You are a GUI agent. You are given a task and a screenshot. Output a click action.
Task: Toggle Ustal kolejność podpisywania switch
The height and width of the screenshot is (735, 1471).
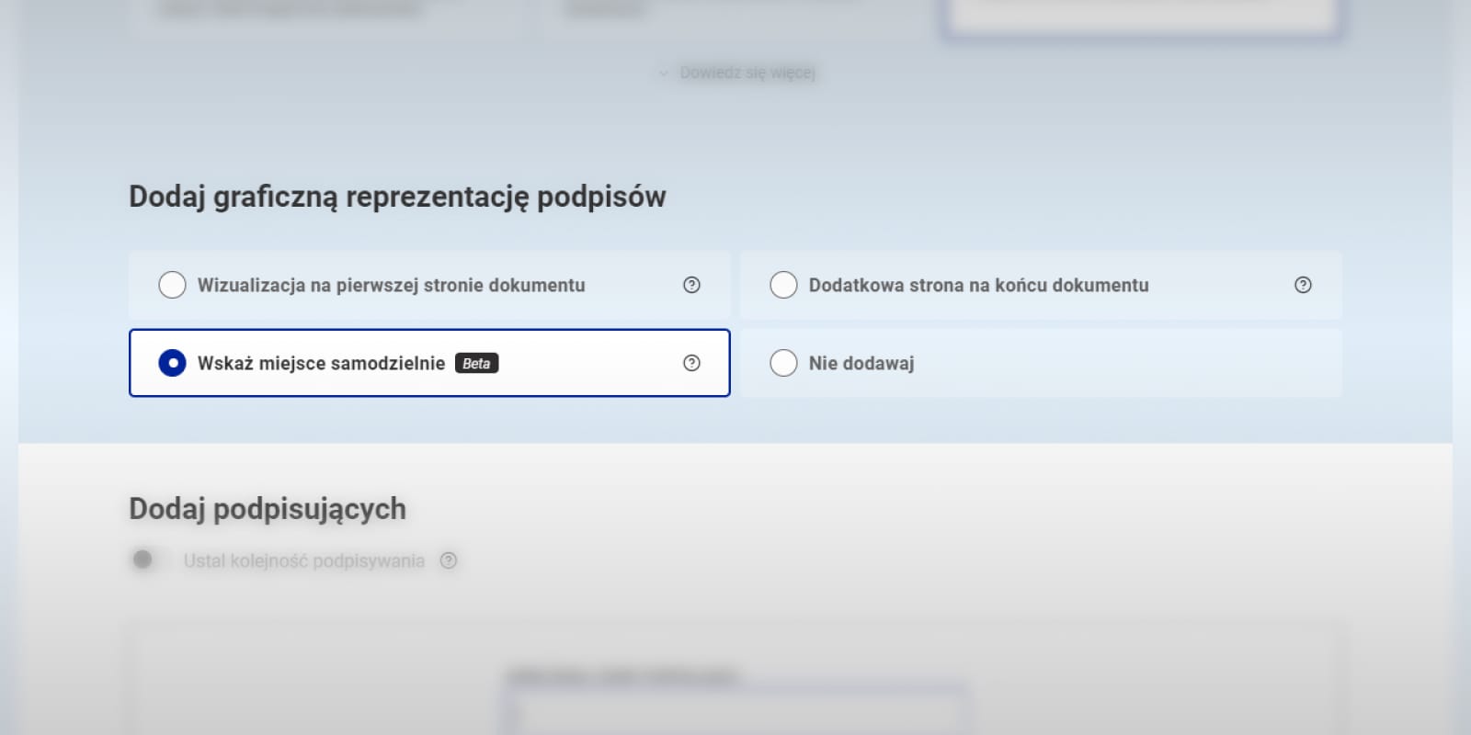pyautogui.click(x=147, y=560)
